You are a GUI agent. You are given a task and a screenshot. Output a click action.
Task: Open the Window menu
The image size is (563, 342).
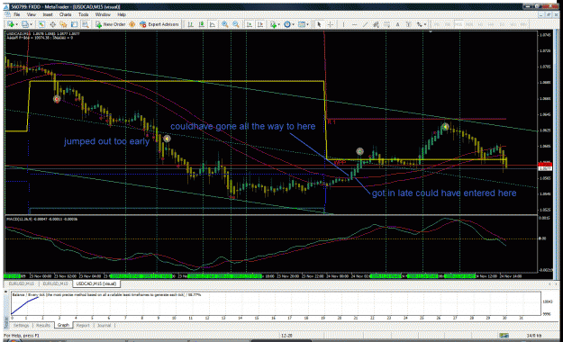click(103, 14)
